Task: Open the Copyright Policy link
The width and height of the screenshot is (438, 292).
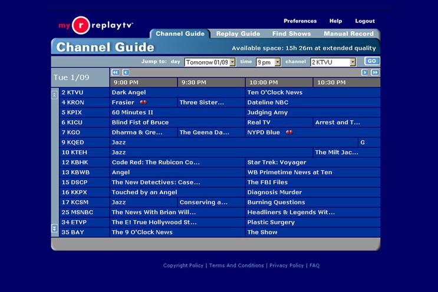Action: [183, 266]
